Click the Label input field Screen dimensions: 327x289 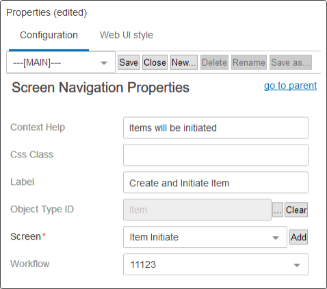tap(215, 182)
